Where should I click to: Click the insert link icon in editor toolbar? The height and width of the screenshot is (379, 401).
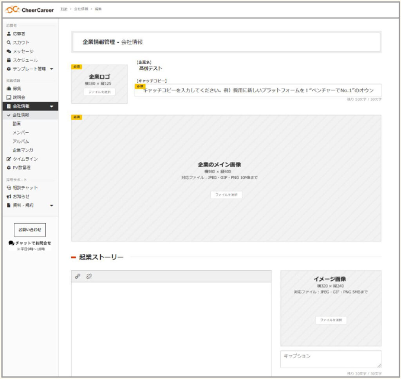pyautogui.click(x=78, y=276)
